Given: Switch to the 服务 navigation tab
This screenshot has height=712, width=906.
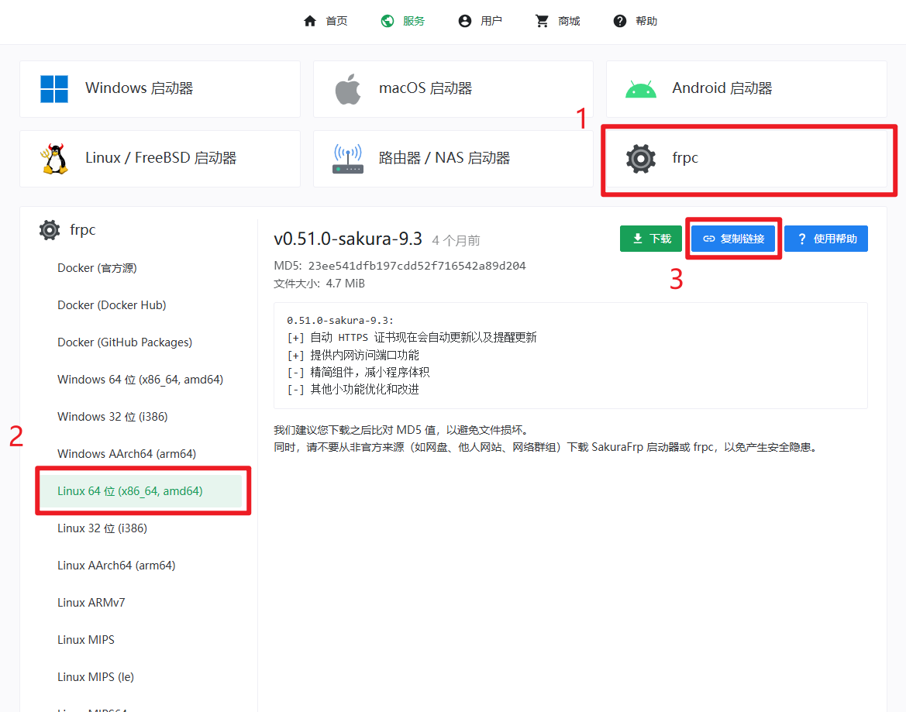Looking at the screenshot, I should tap(403, 22).
